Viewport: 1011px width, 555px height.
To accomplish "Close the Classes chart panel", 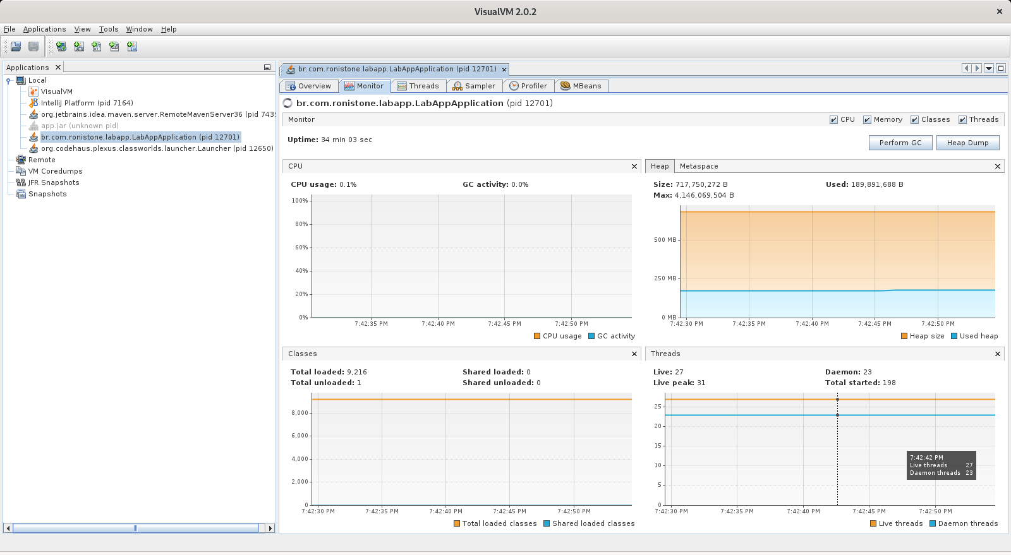I will (x=634, y=354).
